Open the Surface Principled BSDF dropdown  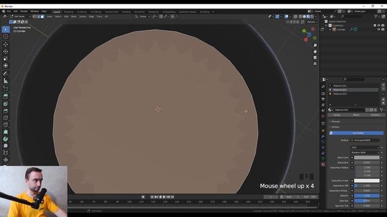point(365,140)
